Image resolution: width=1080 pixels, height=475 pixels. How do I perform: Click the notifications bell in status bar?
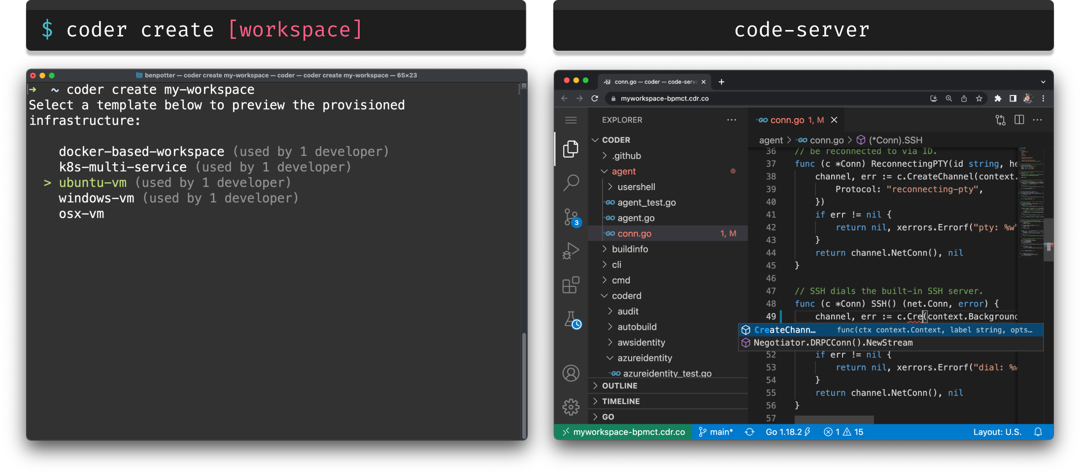pos(1038,432)
